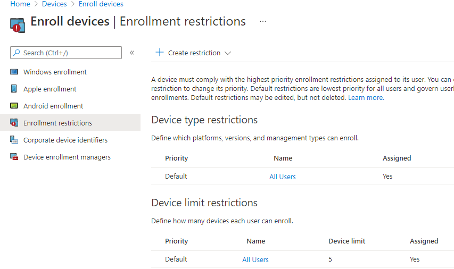454x269 pixels.
Task: Expand the Create restriction dropdown arrow
Action: 228,53
